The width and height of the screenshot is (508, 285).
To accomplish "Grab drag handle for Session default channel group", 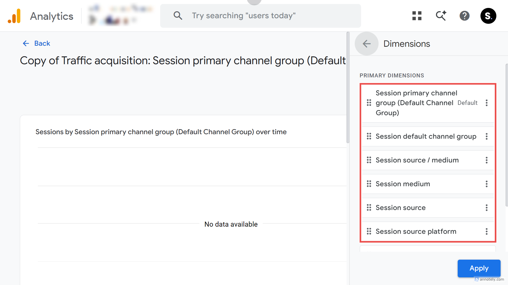I will [369, 136].
